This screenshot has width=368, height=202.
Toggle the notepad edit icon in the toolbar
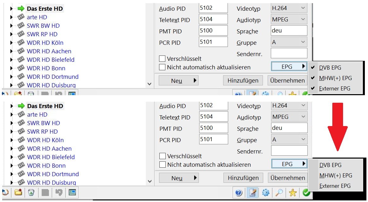(x=252, y=193)
